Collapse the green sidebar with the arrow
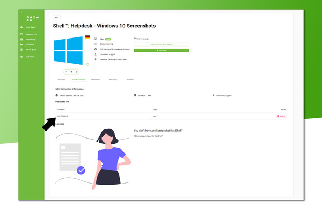Viewport: 322px width, 214px height. (21, 12)
